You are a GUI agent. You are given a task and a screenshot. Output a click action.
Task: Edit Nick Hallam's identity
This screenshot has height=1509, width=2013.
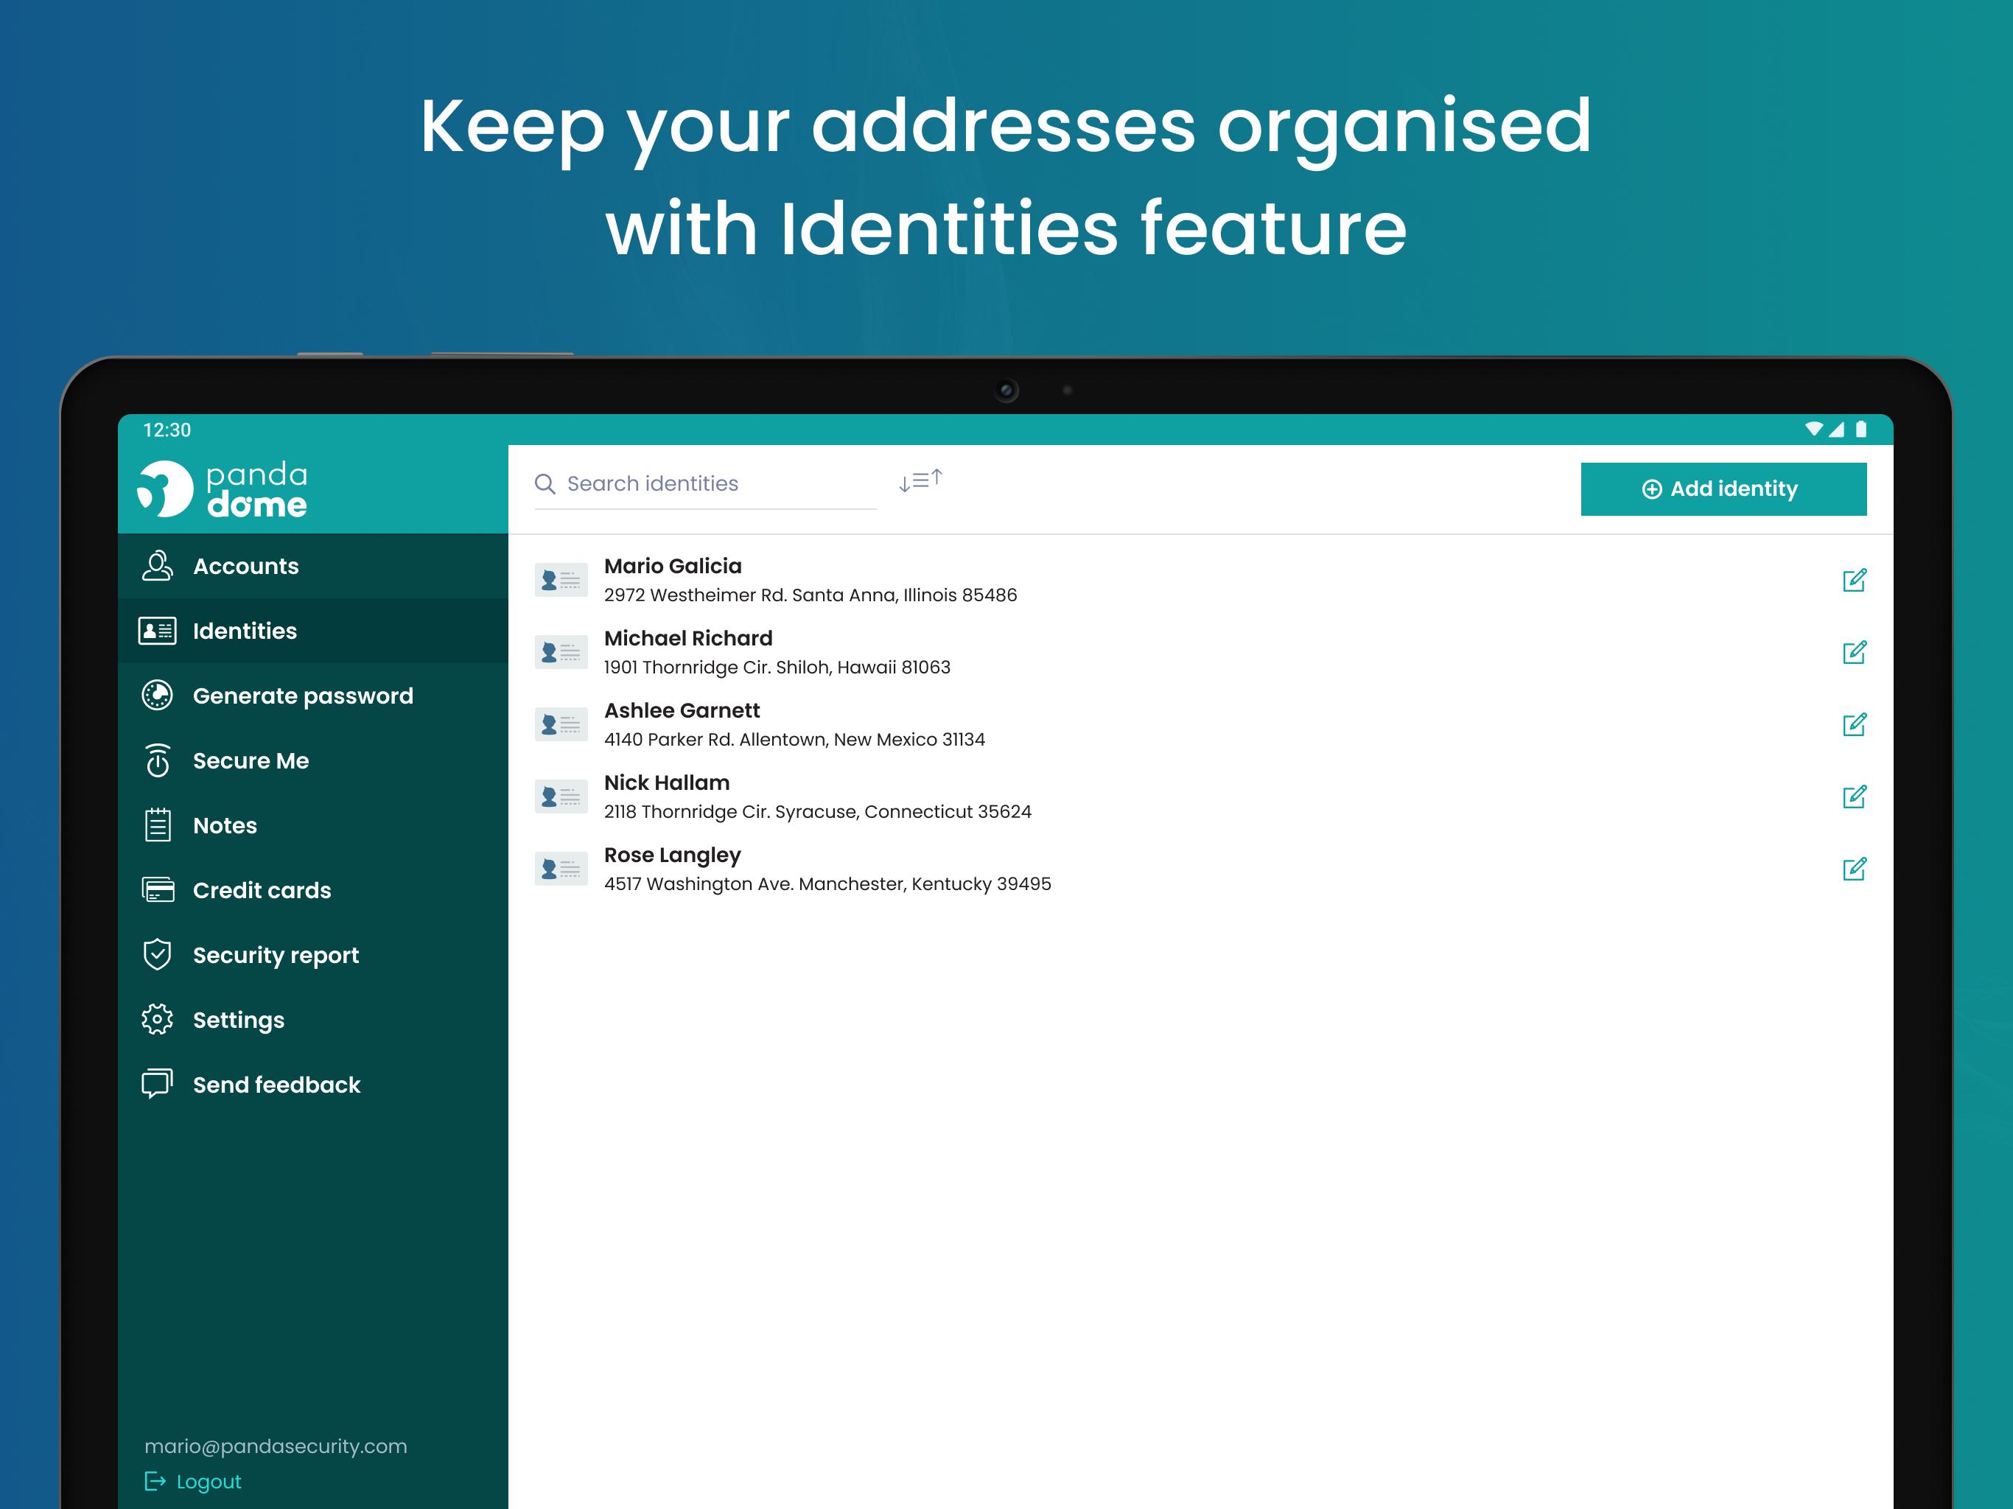(x=1854, y=796)
